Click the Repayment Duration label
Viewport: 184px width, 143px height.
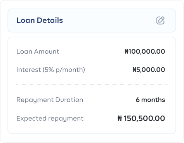point(50,100)
